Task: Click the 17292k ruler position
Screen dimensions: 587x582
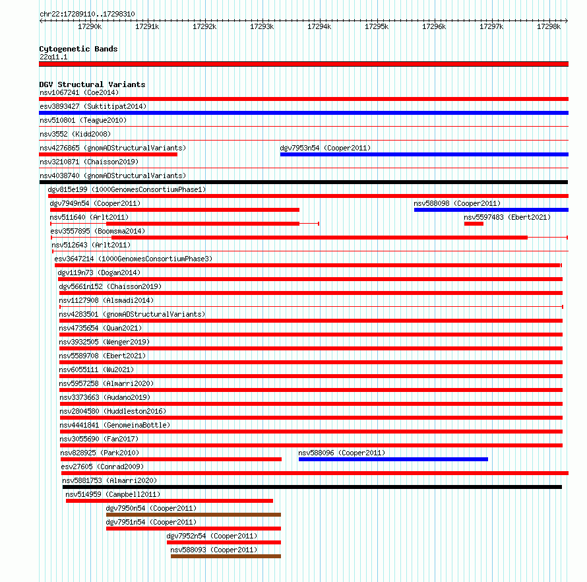Action: point(204,26)
